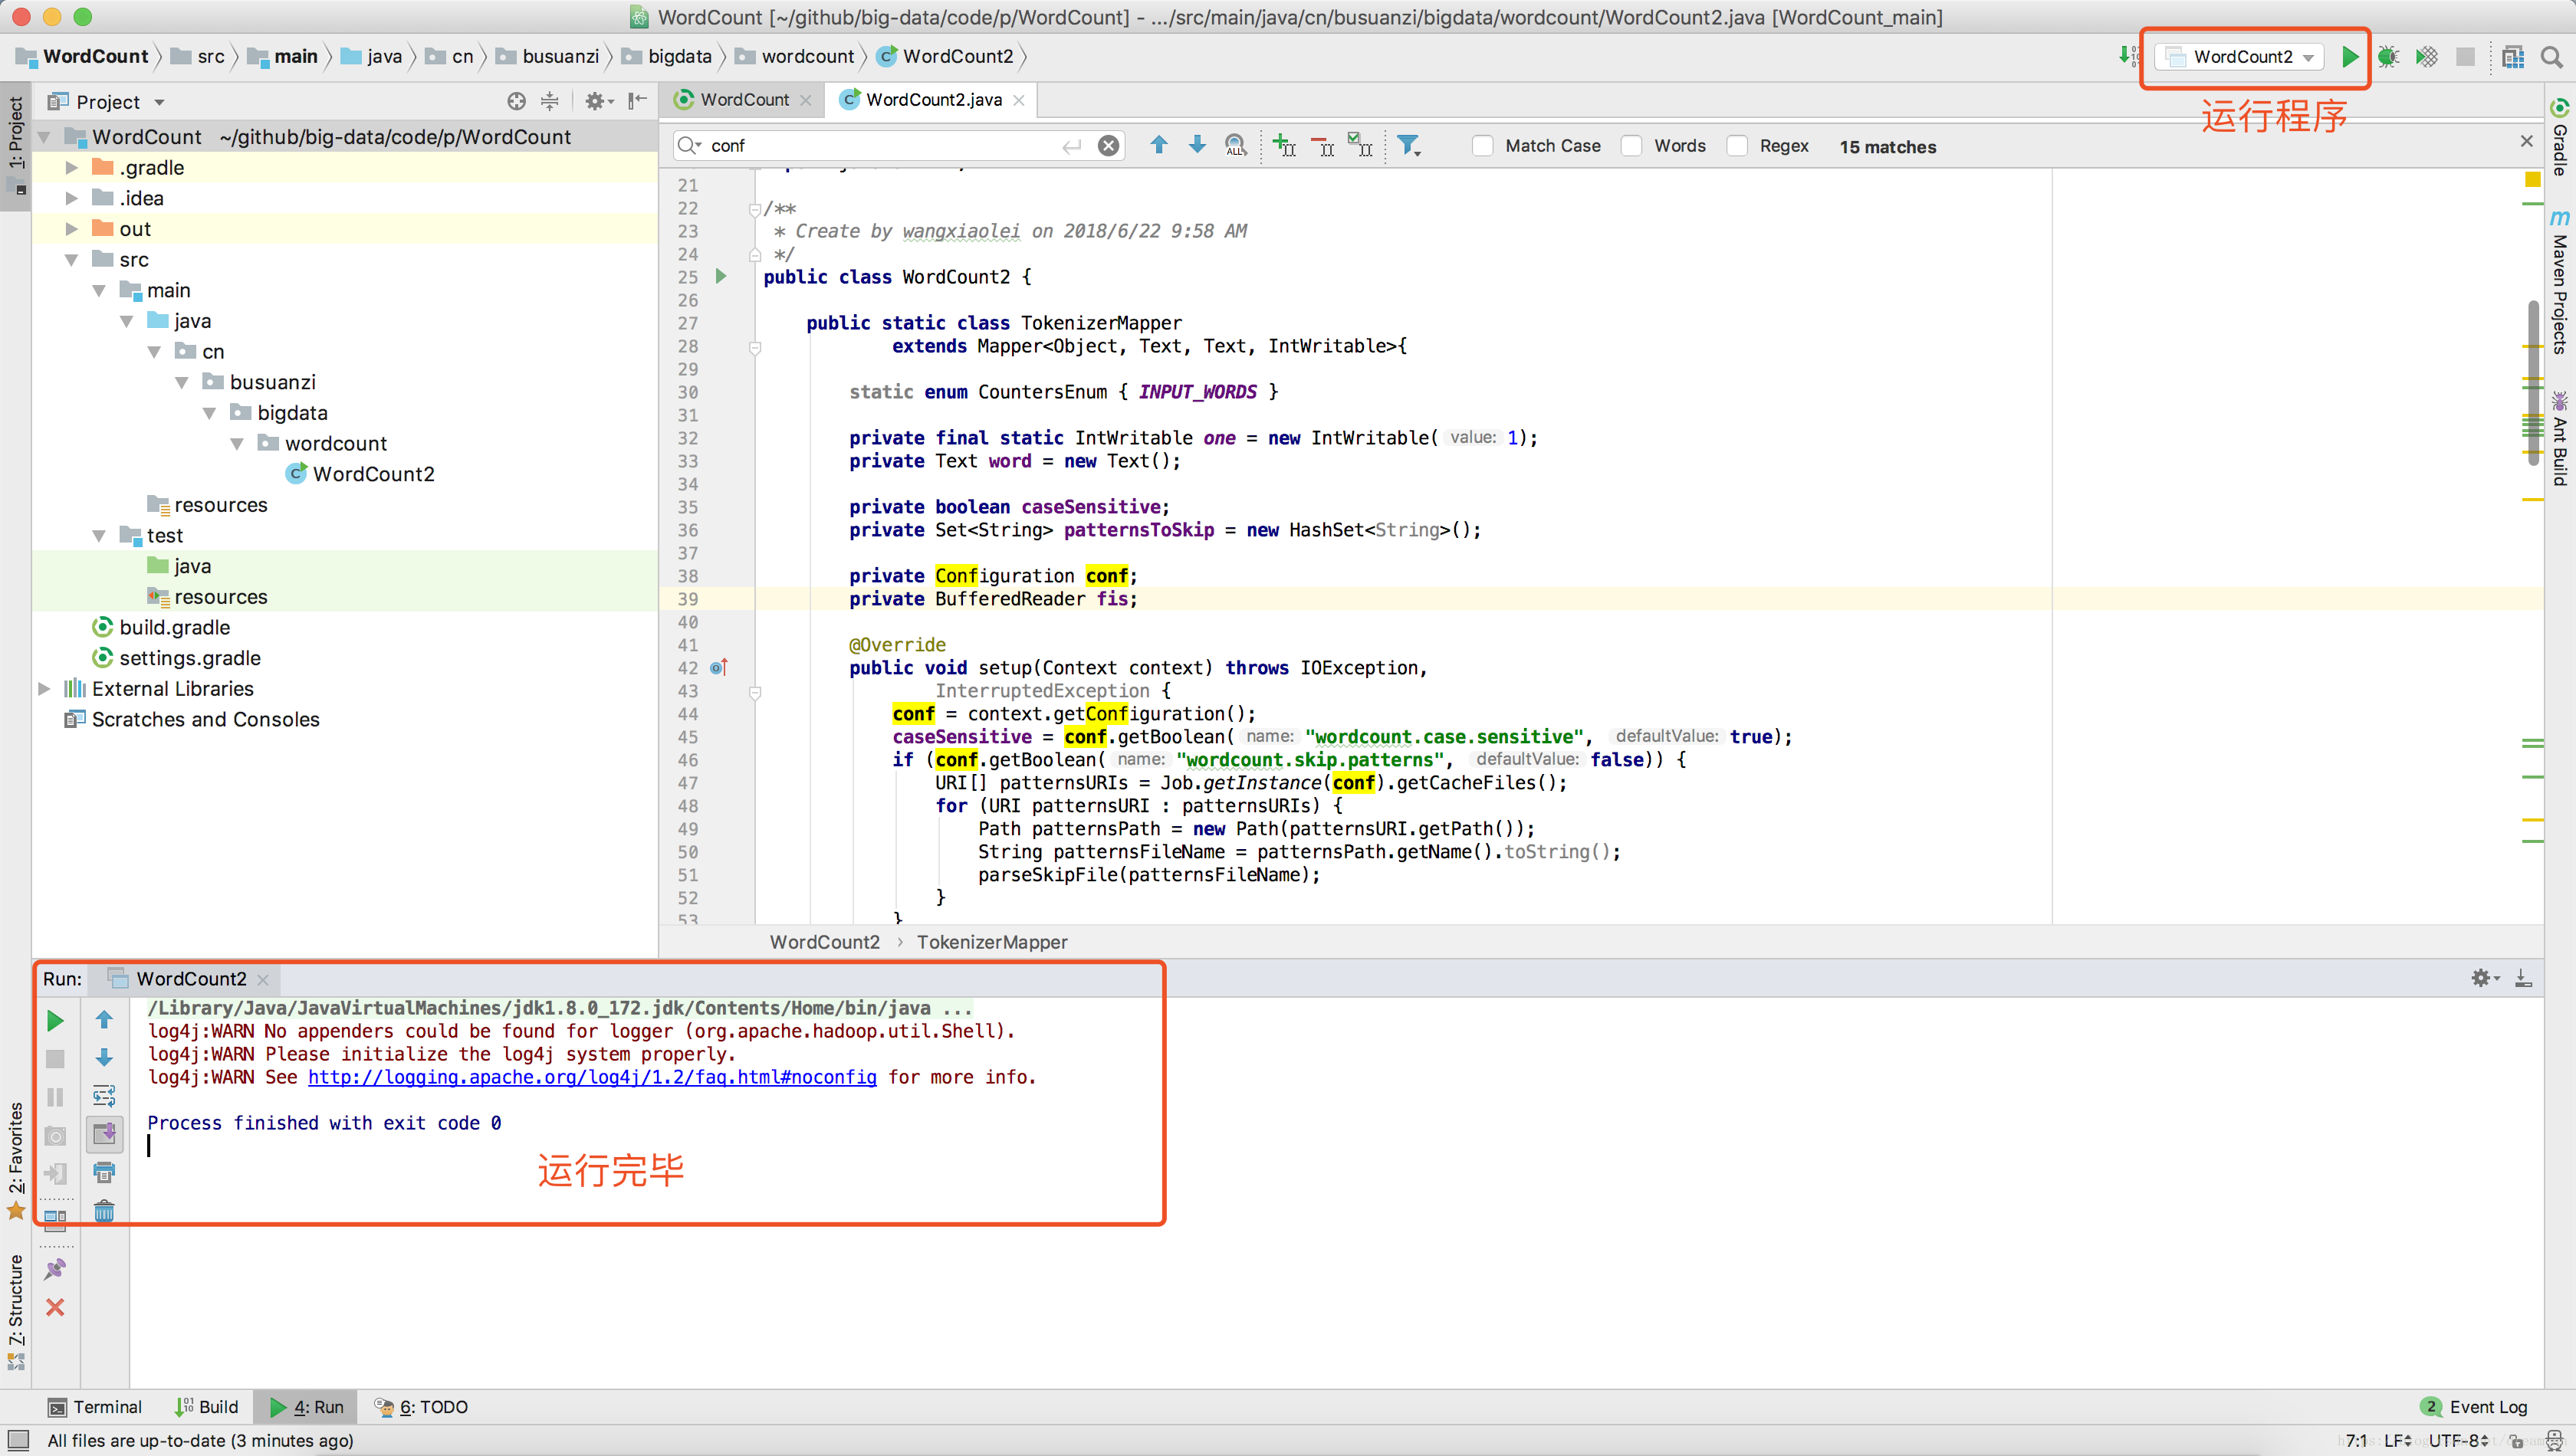Image resolution: width=2576 pixels, height=1456 pixels.
Task: Open the log4j faq noconfig link
Action: click(592, 1077)
